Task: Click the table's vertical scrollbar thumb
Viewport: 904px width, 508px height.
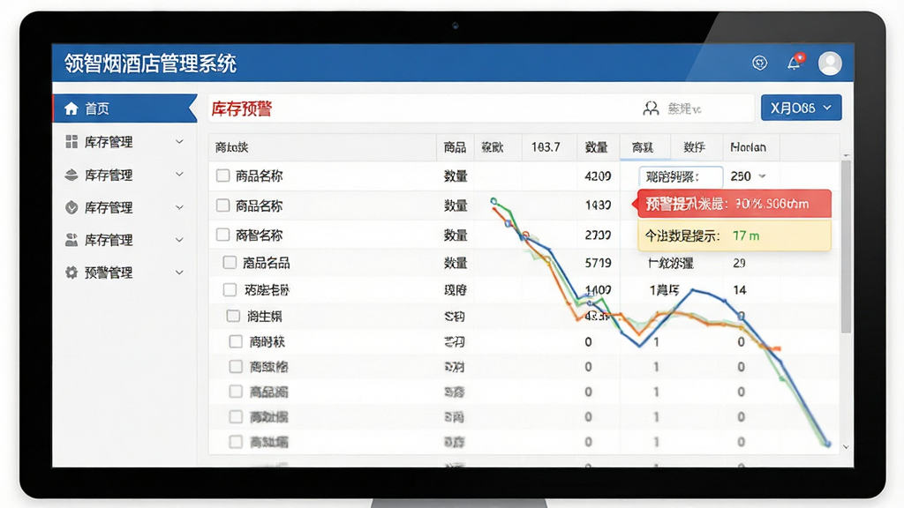Action: [x=846, y=247]
